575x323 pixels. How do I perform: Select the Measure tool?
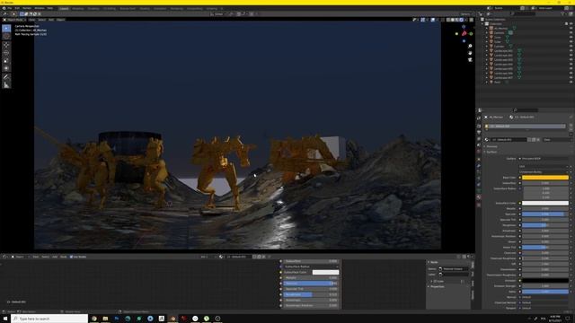coord(6,85)
